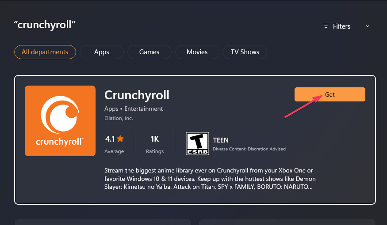Filter results by TV Shows
The width and height of the screenshot is (387, 225).
pyautogui.click(x=245, y=52)
